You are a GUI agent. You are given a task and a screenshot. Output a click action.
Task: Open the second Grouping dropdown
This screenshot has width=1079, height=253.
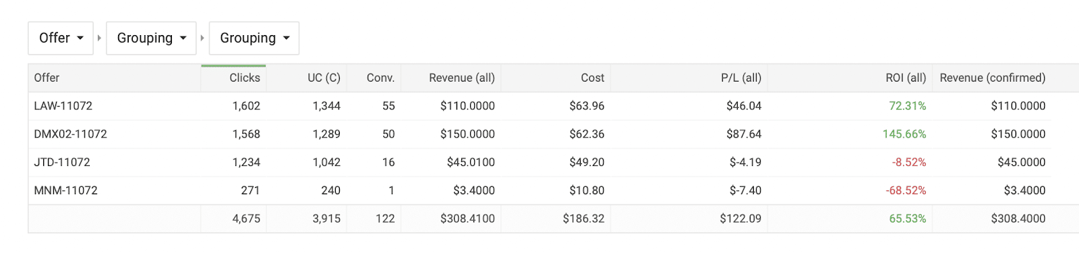pyautogui.click(x=254, y=38)
